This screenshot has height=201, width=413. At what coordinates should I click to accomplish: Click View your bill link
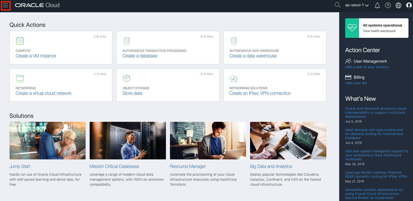356,83
